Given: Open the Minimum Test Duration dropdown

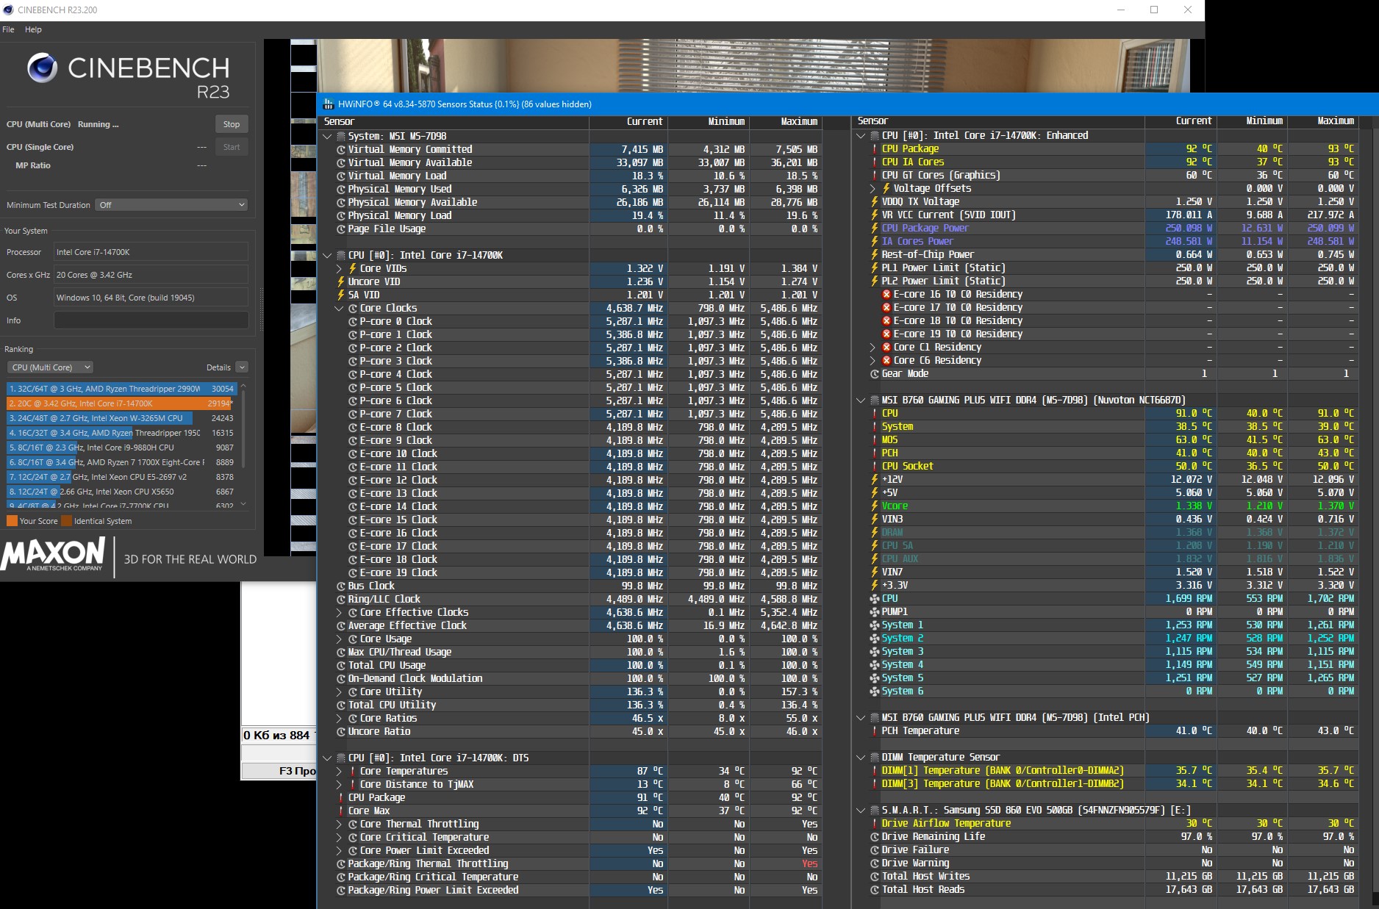Looking at the screenshot, I should pyautogui.click(x=171, y=205).
